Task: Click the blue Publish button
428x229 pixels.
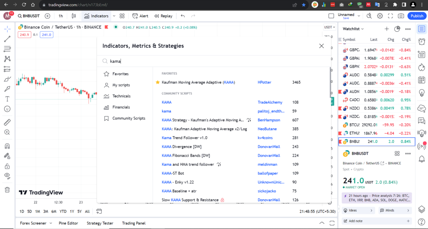Action: 417,16
